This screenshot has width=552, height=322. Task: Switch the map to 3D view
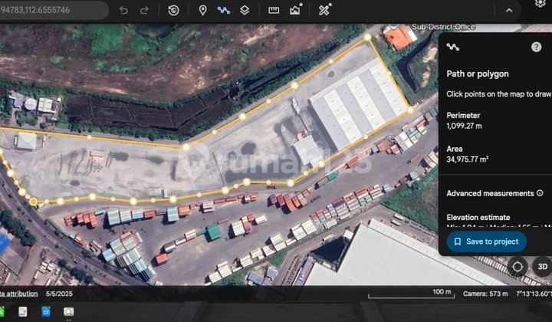point(542,267)
